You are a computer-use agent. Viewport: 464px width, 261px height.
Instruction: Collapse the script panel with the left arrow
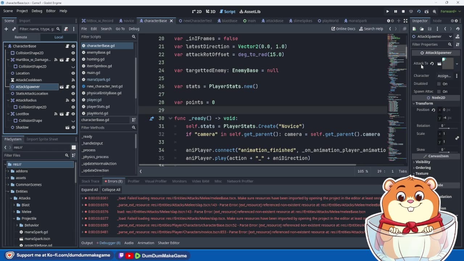coord(141,171)
